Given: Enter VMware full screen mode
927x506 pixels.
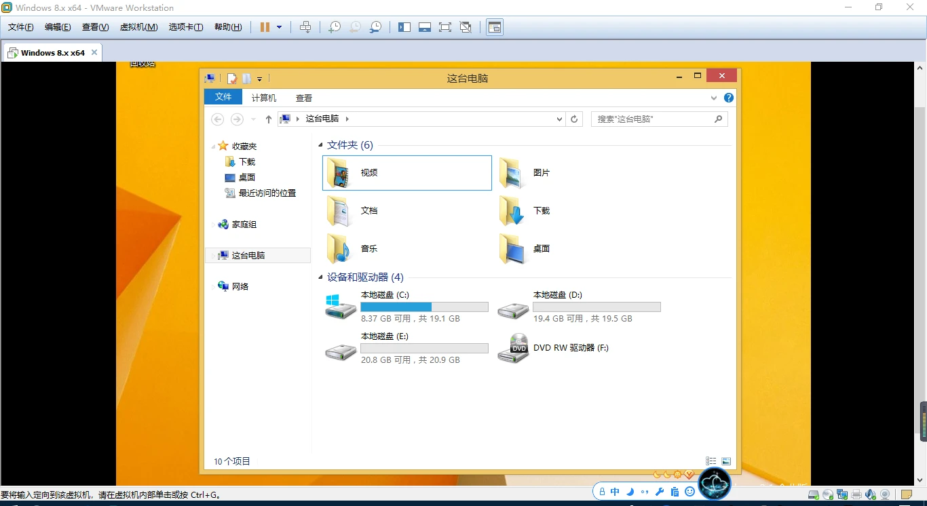Looking at the screenshot, I should pos(444,27).
